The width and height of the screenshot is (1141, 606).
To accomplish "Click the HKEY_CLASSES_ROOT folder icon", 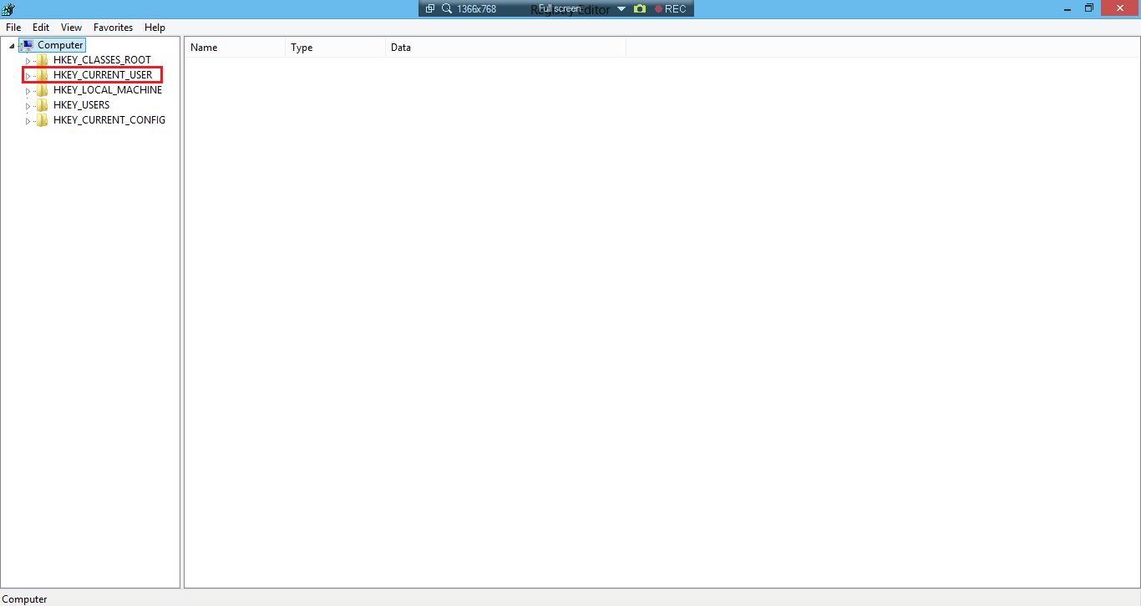I will 43,60.
